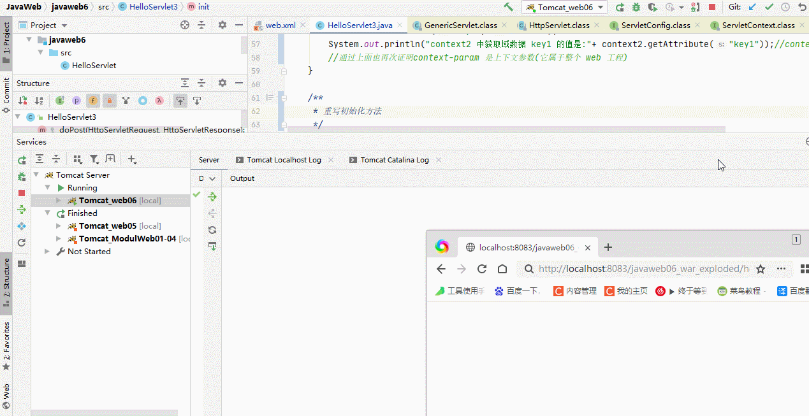Reload page in browser window
809x416 pixels.
tap(482, 269)
